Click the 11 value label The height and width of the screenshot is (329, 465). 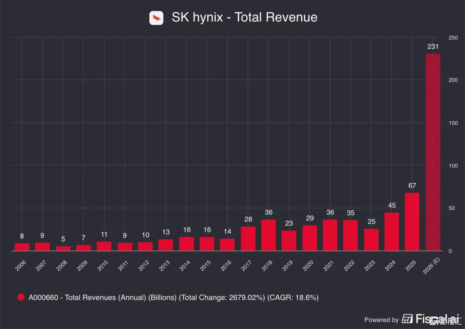click(x=104, y=234)
